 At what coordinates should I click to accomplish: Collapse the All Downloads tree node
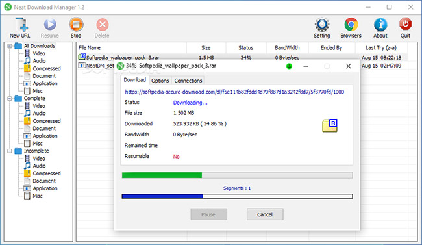[x=10, y=46]
